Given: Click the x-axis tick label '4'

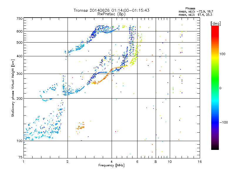Looking at the screenshot, I should [112, 162].
